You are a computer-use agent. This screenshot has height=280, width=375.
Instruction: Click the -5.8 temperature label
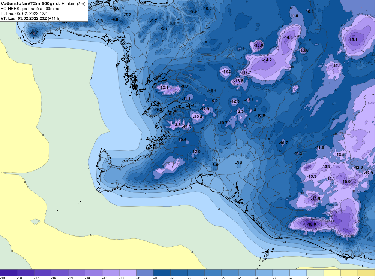(238, 163)
